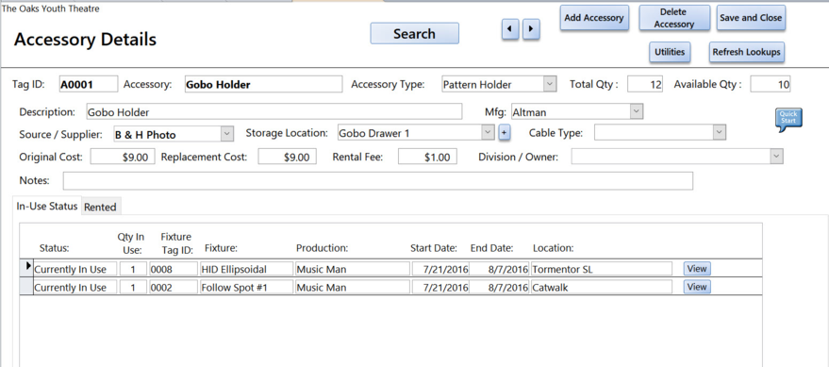The height and width of the screenshot is (367, 829).
Task: Open the Cable Type dropdown
Action: [719, 133]
